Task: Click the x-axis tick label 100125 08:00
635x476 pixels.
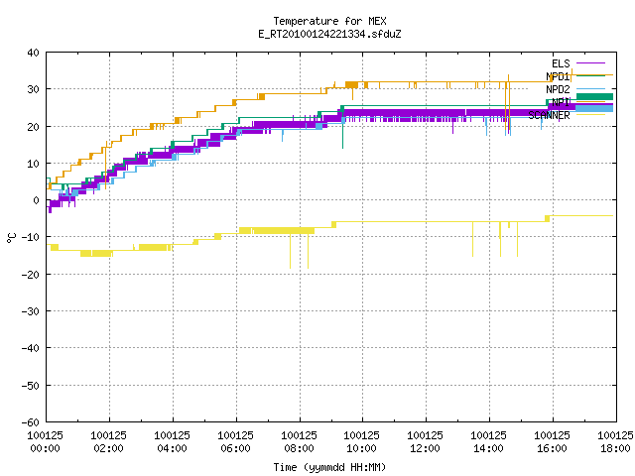Action: click(x=300, y=442)
